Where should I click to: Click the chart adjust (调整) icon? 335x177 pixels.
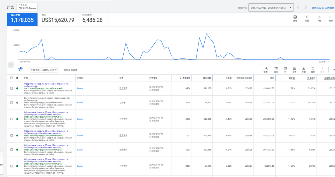tap(307, 18)
